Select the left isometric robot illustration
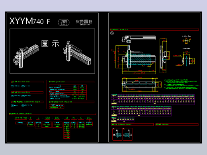Screen dimensions: 207x155 (x=26, y=56)
